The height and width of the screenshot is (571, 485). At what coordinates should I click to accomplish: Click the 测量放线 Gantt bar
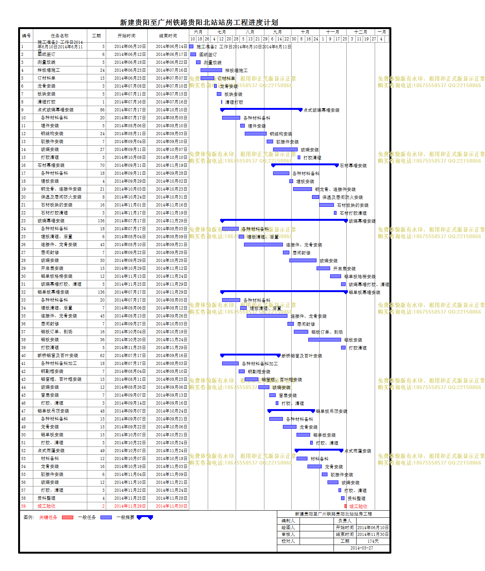coord(198,62)
